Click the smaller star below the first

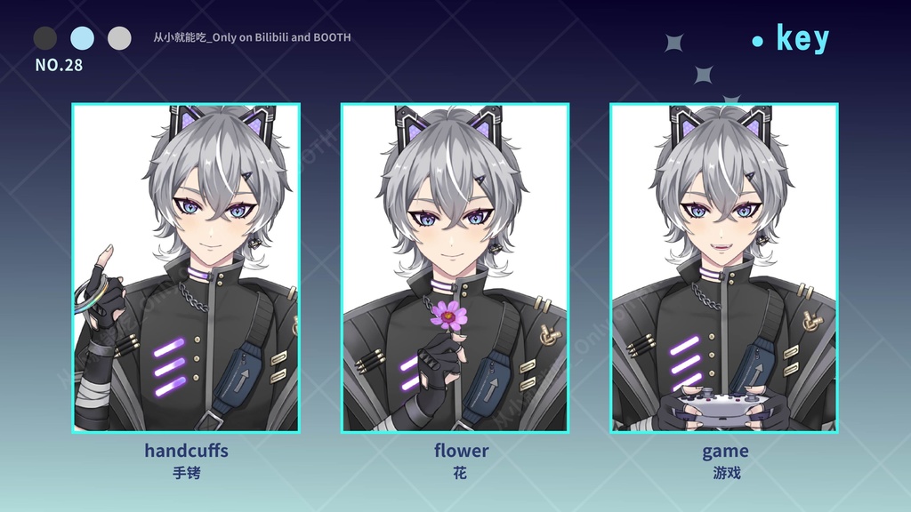click(x=704, y=75)
